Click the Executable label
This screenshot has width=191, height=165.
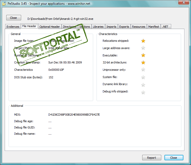pyautogui.click(x=110, y=55)
